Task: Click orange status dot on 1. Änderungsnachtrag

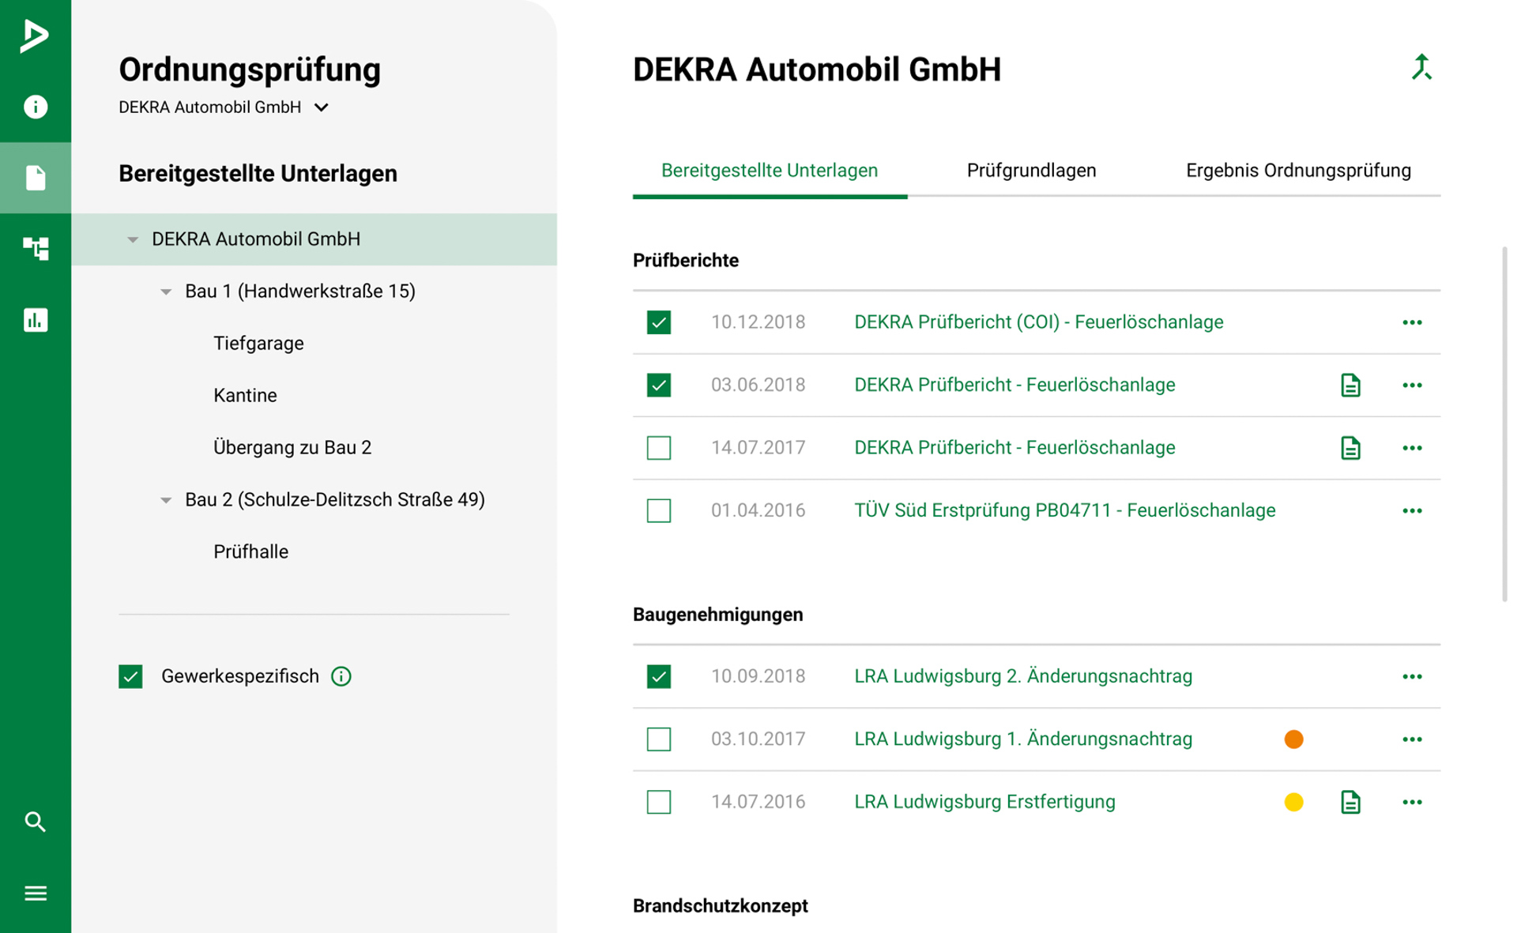Action: pos(1293,739)
